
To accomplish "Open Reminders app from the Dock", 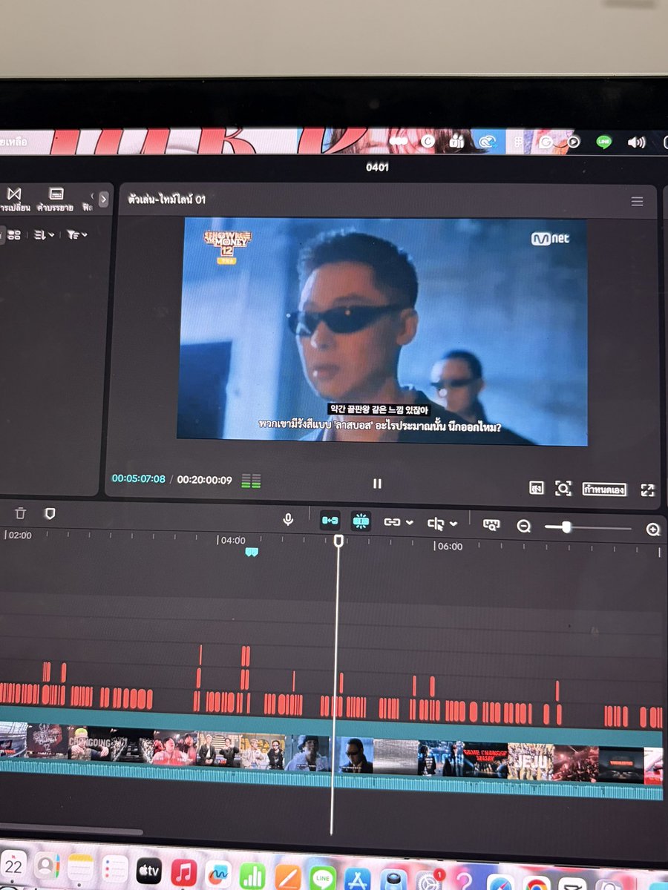I will point(115,868).
